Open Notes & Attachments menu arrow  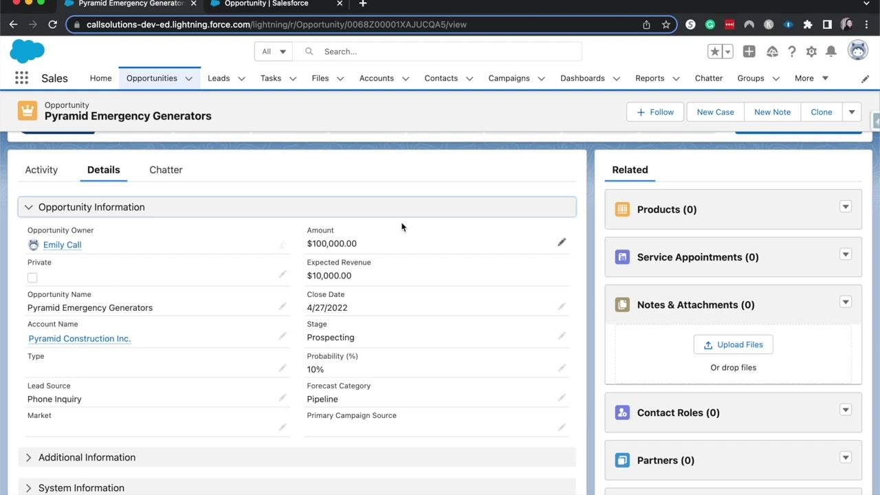point(846,302)
